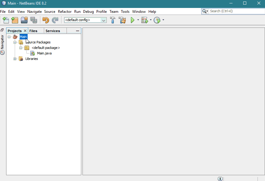The height and width of the screenshot is (181, 265).
Task: Open the notification indicator in the status bar
Action: (220, 179)
